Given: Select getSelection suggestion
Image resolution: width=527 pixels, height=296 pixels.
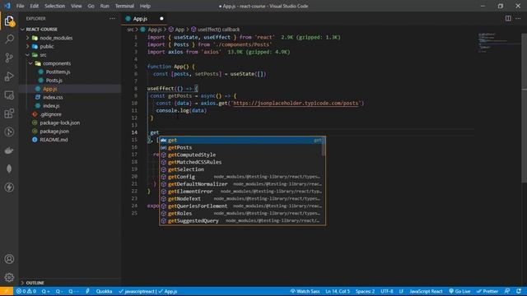Looking at the screenshot, I should [240, 169].
